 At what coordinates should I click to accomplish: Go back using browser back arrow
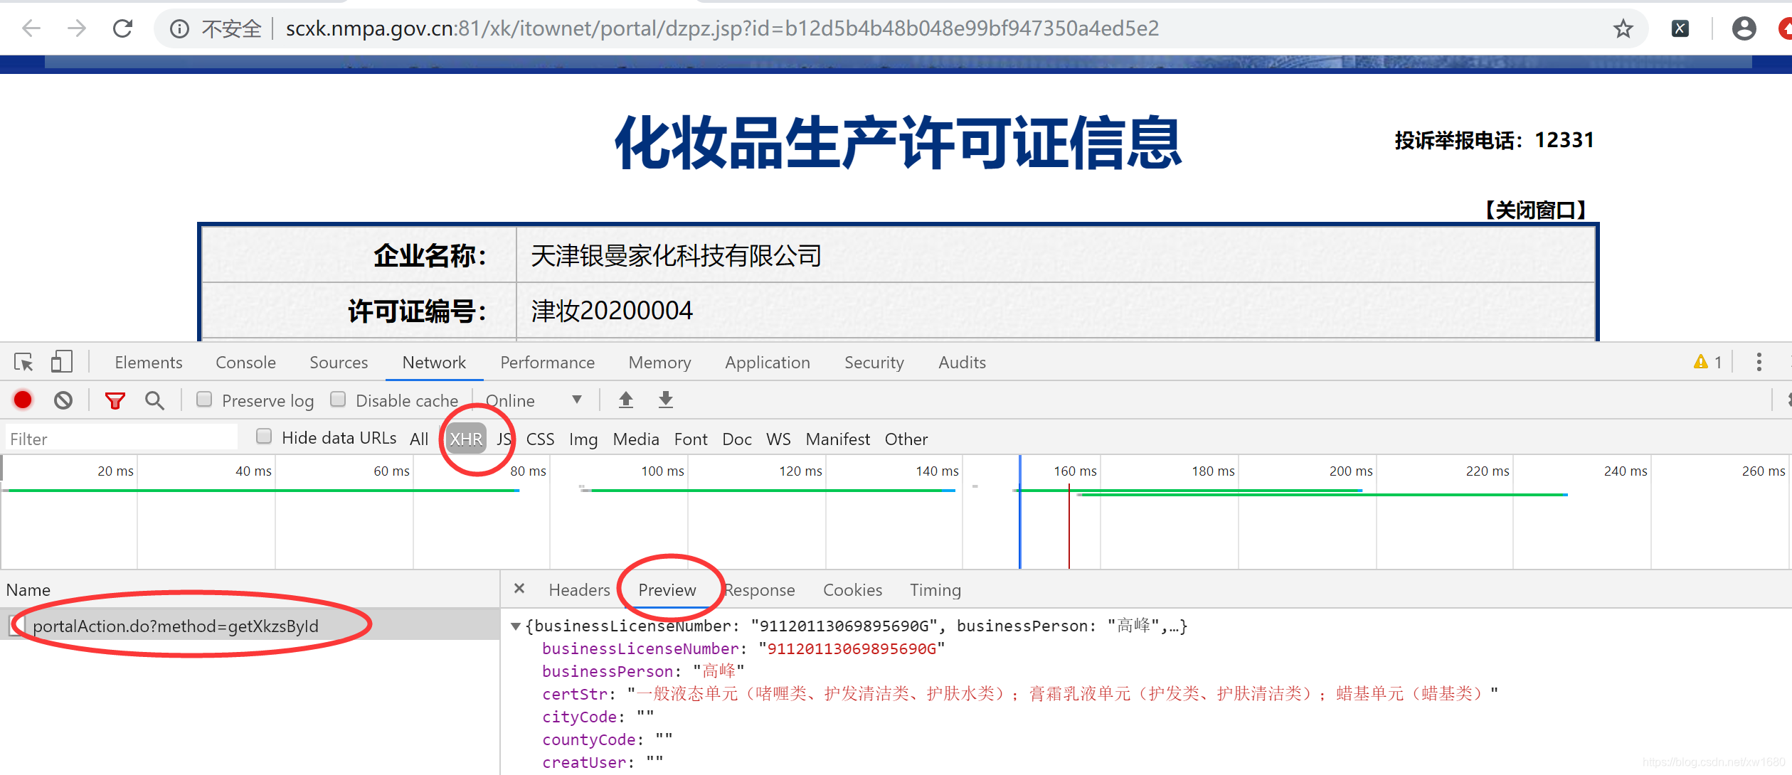click(x=31, y=28)
